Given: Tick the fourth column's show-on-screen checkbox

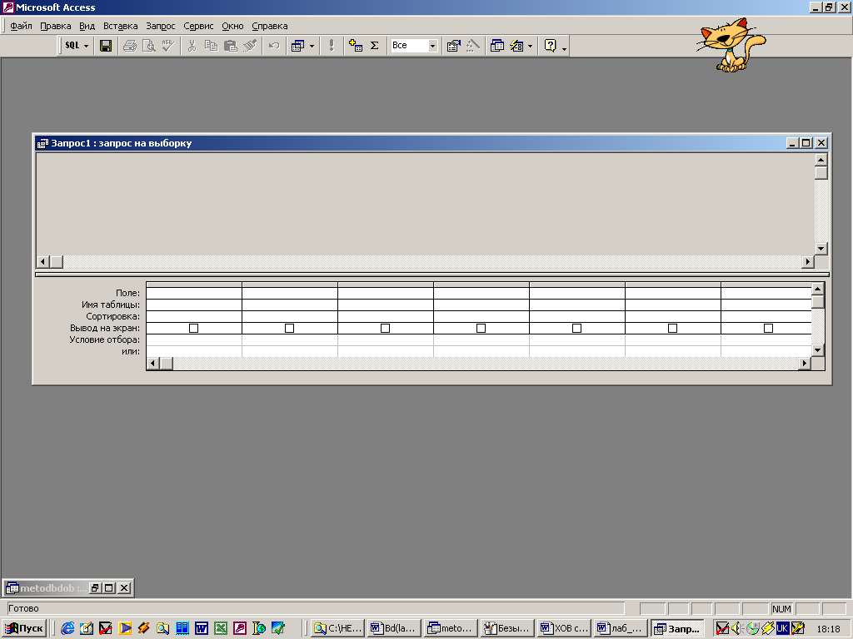Looking at the screenshot, I should (481, 328).
